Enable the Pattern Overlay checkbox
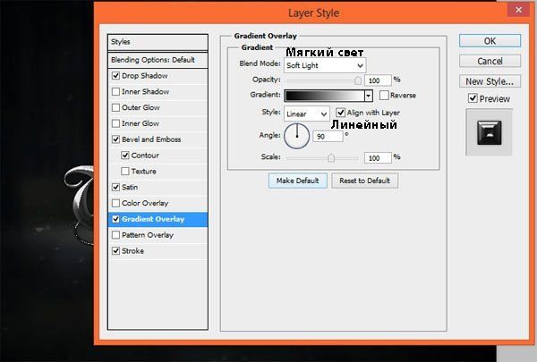 [x=115, y=235]
